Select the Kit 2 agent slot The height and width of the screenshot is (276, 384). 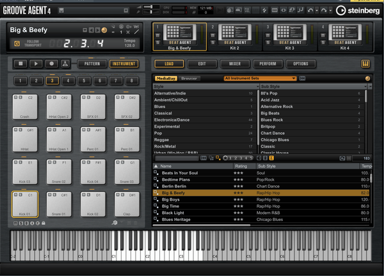(234, 36)
